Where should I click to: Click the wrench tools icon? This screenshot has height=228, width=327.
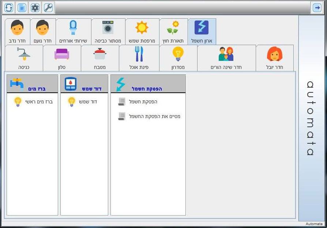click(48, 7)
